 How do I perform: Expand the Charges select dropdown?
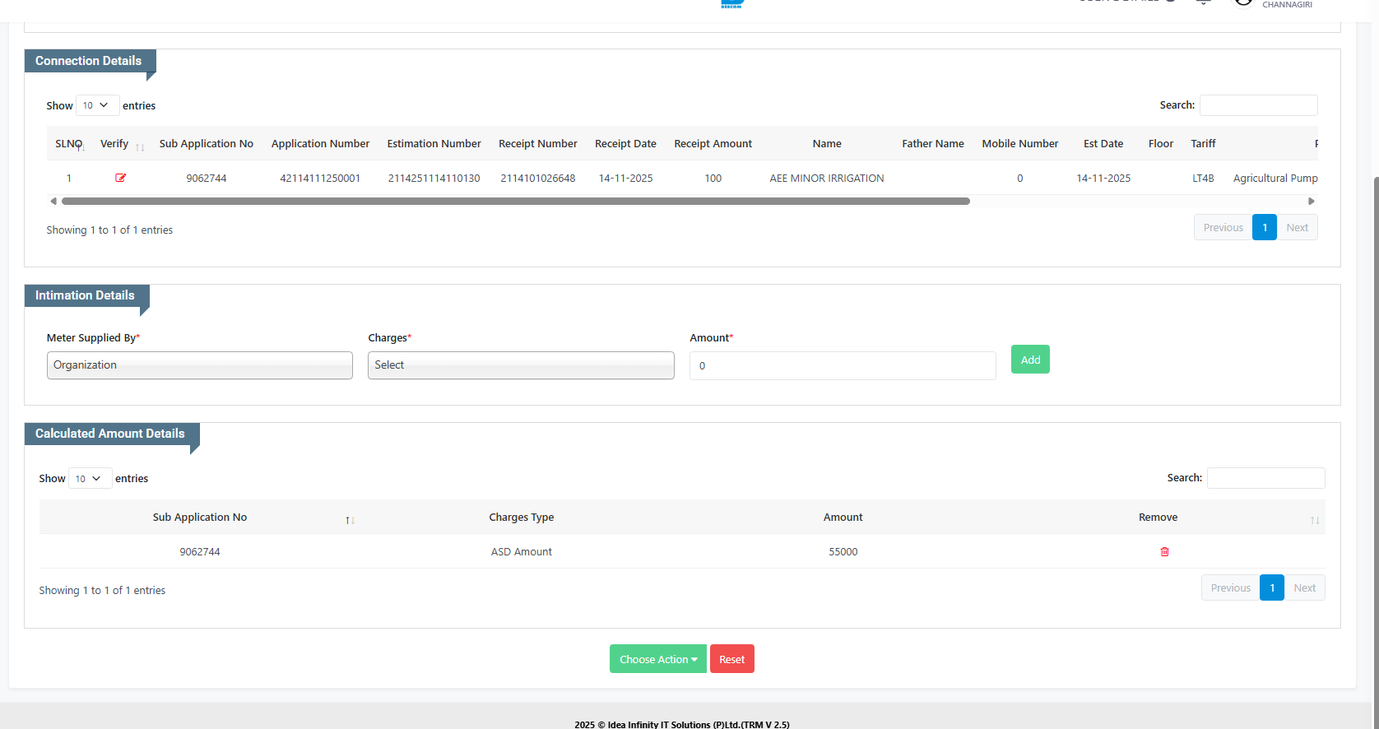pyautogui.click(x=521, y=365)
